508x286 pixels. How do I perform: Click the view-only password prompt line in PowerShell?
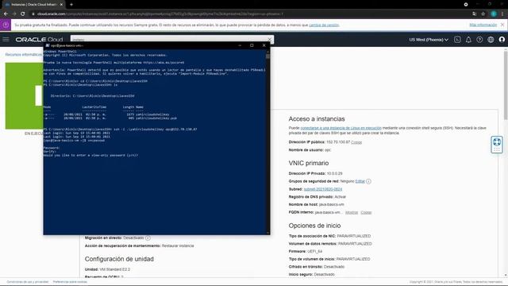coord(90,156)
